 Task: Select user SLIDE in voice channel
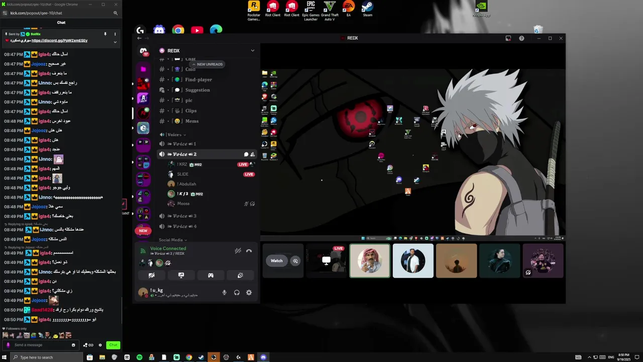tap(211, 174)
